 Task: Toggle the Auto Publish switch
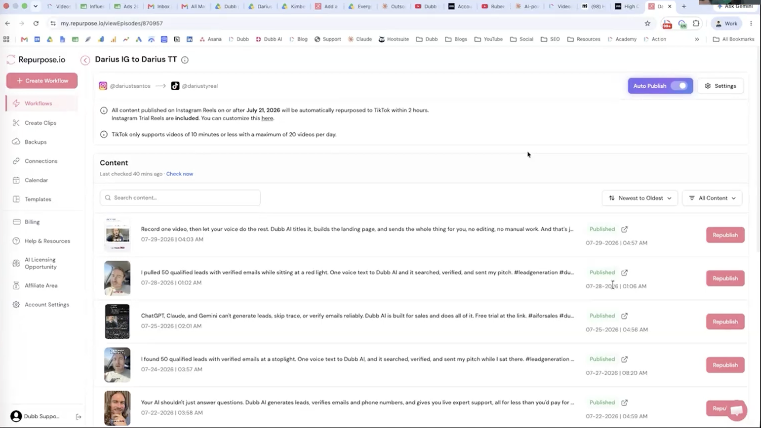coord(679,86)
